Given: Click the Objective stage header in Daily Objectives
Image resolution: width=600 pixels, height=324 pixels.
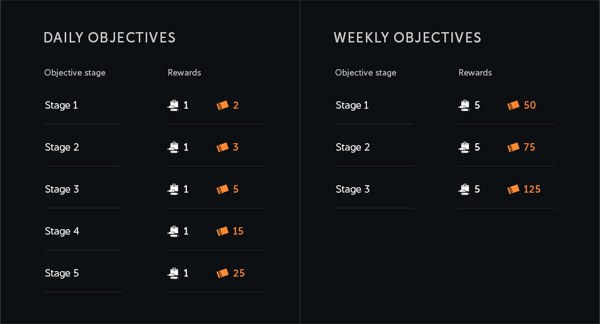Looking at the screenshot, I should 75,73.
